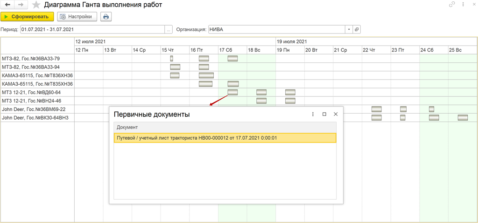The image size is (478, 223).
Task: Maximize the Первичные документы dialog
Action: point(324,114)
